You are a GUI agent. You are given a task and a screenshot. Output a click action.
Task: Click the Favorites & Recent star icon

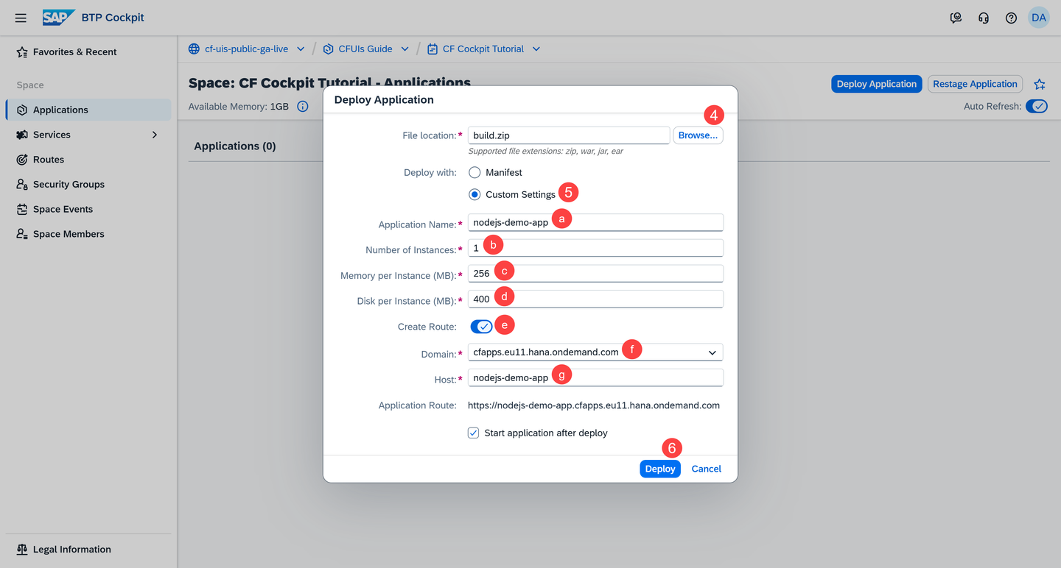[x=22, y=52]
